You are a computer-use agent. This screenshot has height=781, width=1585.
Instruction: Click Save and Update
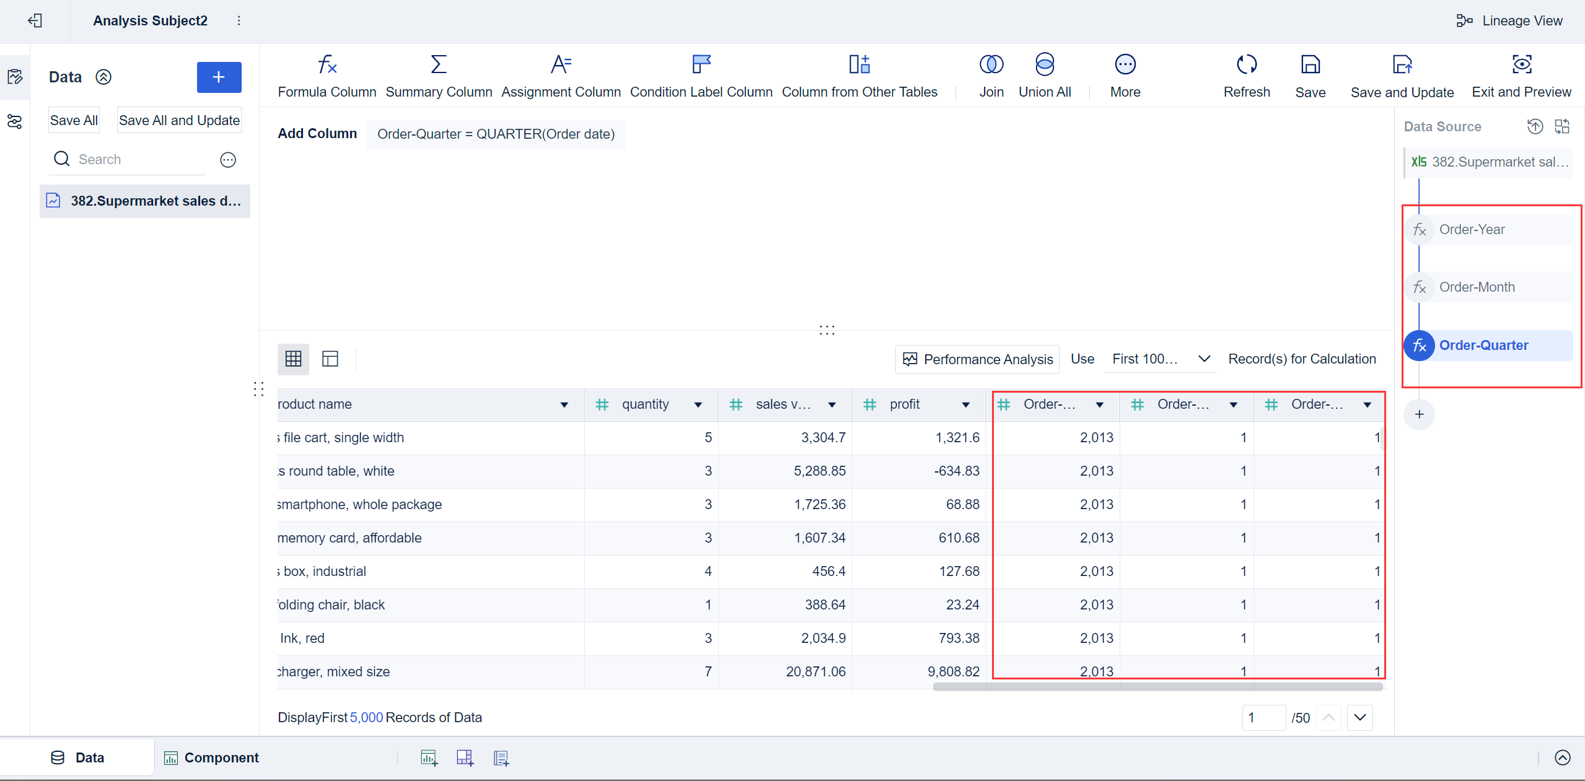coord(1402,76)
